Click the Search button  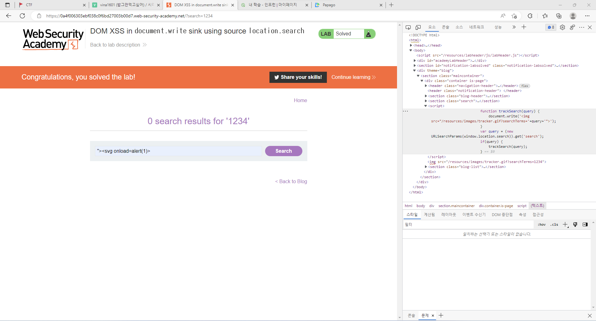(x=284, y=151)
